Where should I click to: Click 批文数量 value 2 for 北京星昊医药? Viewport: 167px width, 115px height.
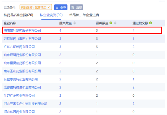pyautogui.click(x=60, y=63)
